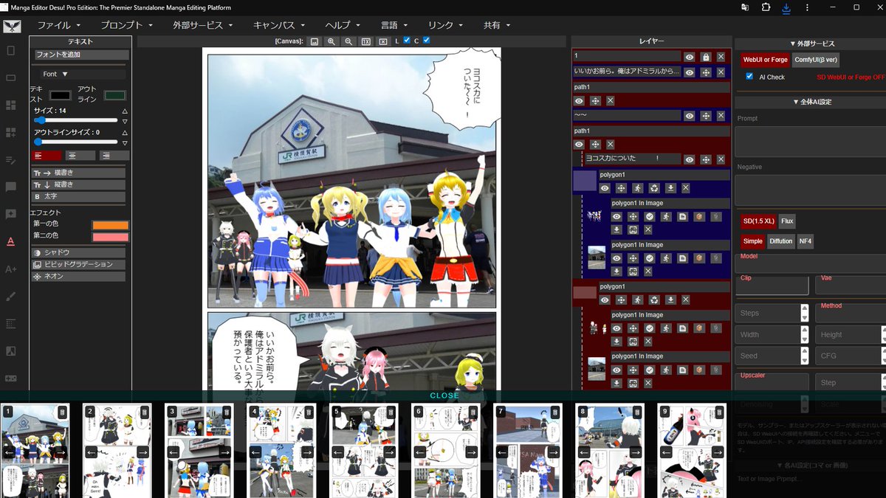Screen dimensions: 886x498
Task: Open the リンク menu
Action: pyautogui.click(x=445, y=25)
